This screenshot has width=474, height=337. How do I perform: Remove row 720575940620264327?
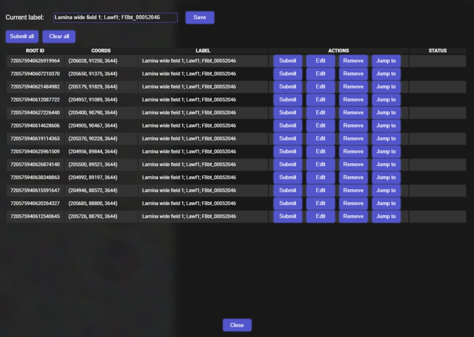[x=353, y=203]
